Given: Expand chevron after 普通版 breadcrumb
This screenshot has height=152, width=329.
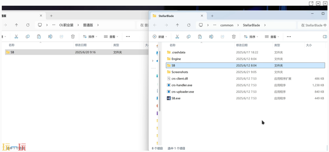Looking at the screenshot, I should click(98, 25).
